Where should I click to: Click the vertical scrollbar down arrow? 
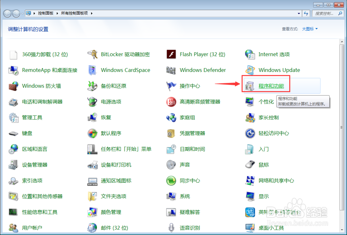[342, 230]
